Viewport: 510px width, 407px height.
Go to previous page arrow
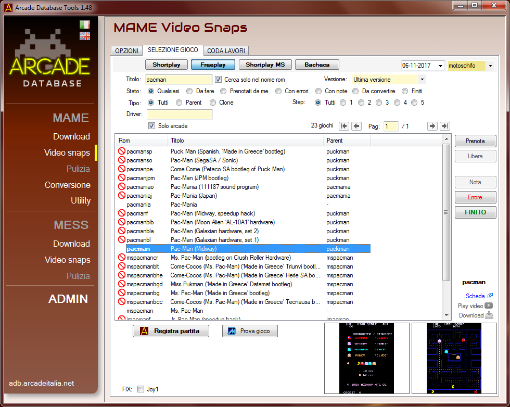coord(356,126)
